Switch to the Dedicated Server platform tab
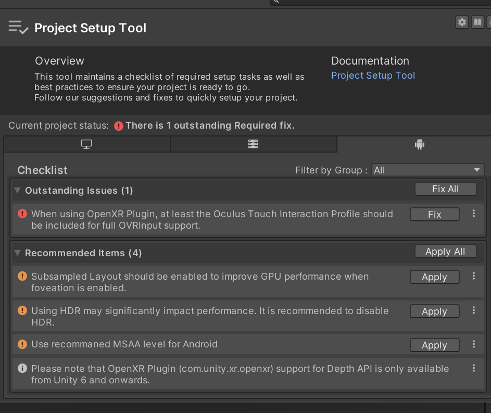491x413 pixels. 254,144
